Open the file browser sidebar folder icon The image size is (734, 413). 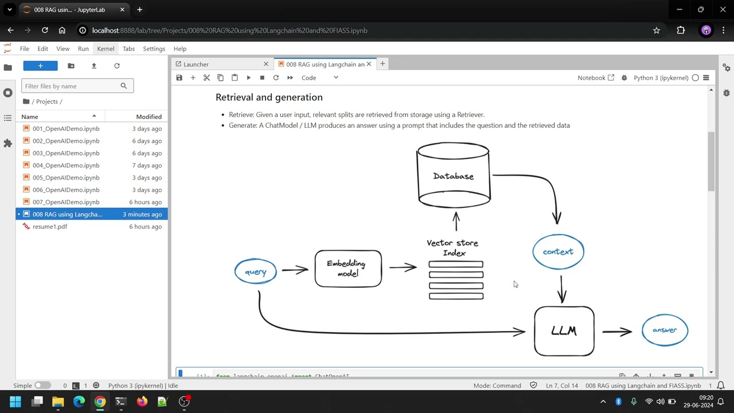click(x=7, y=68)
